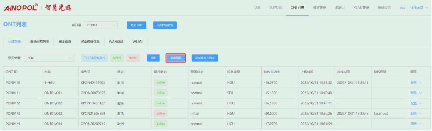Go to VLAN管理 in the top navigation
This screenshot has height=131, width=432.
point(361,8)
